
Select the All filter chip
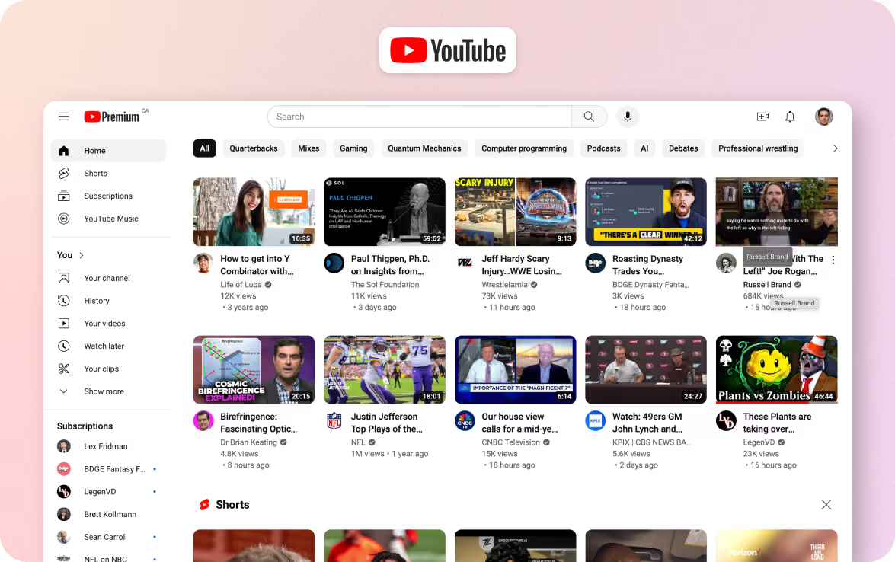tap(204, 148)
